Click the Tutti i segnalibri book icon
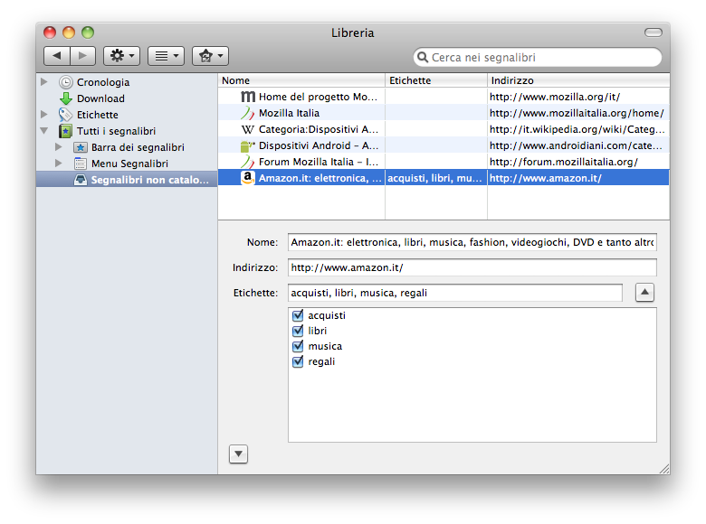 (66, 131)
